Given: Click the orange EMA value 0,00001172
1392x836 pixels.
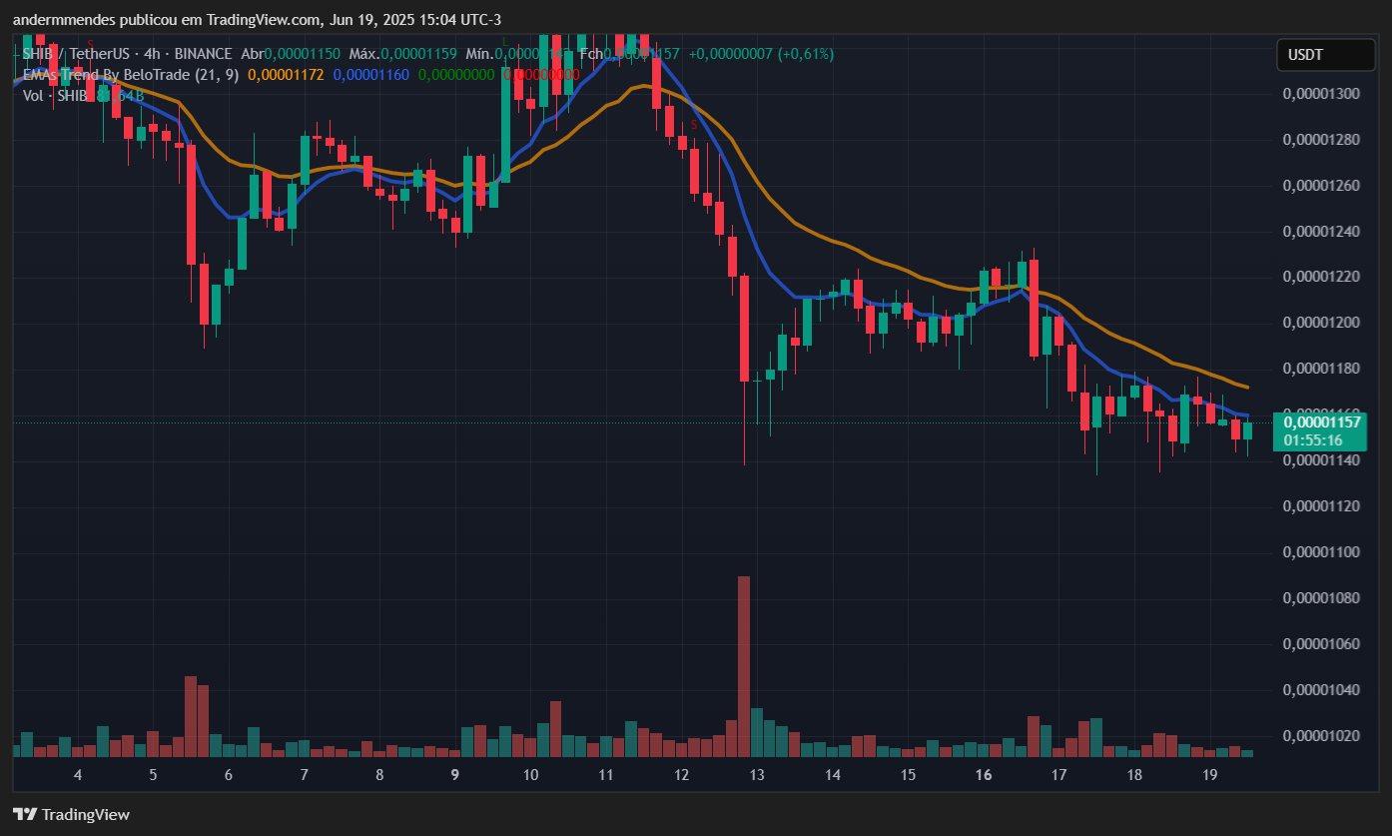Looking at the screenshot, I should click(x=286, y=75).
